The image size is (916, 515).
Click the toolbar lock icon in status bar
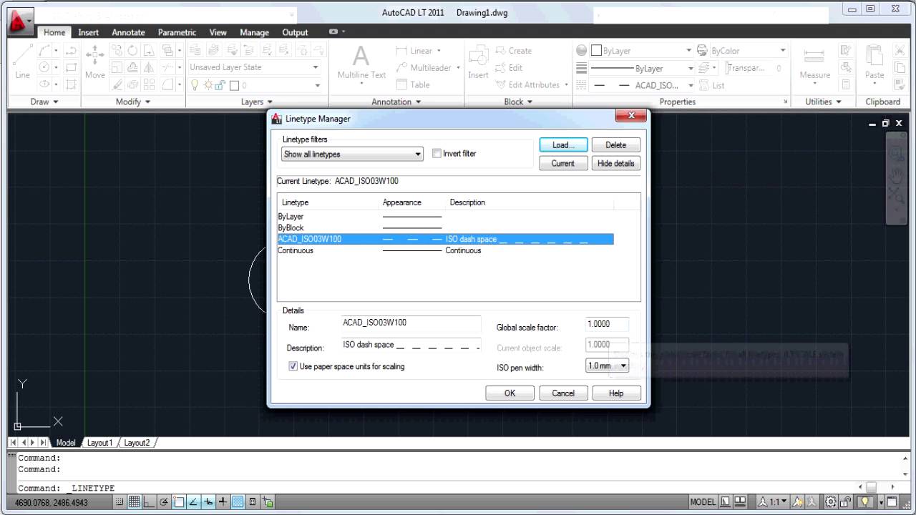[846, 502]
